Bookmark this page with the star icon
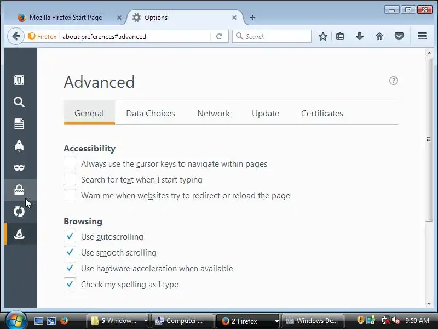This screenshot has width=438, height=329. (323, 36)
